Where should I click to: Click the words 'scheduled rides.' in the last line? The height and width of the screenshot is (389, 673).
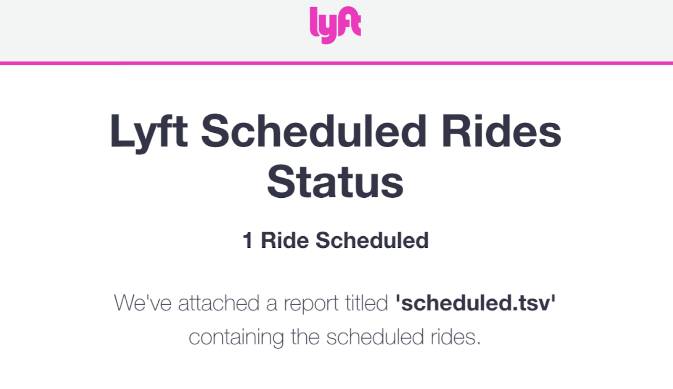[403, 337]
